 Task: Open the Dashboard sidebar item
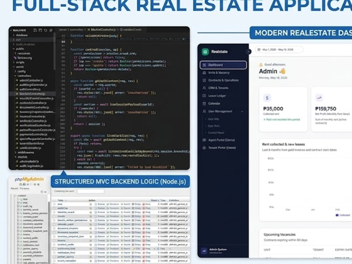pyautogui.click(x=223, y=65)
